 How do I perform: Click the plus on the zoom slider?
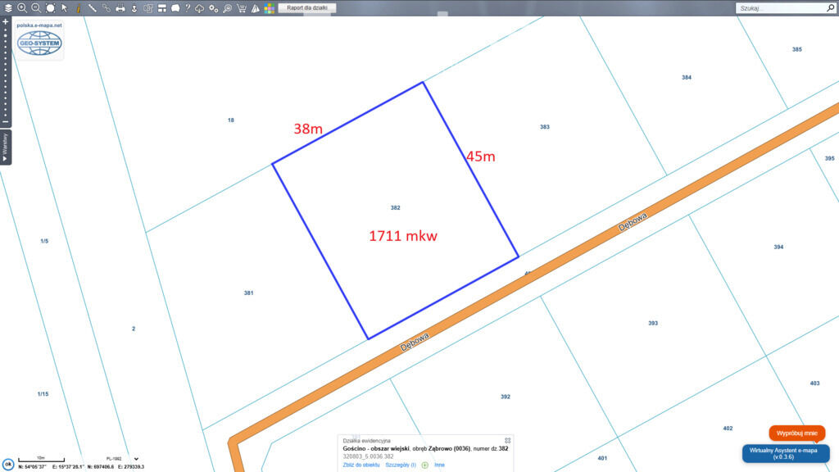tap(6, 21)
